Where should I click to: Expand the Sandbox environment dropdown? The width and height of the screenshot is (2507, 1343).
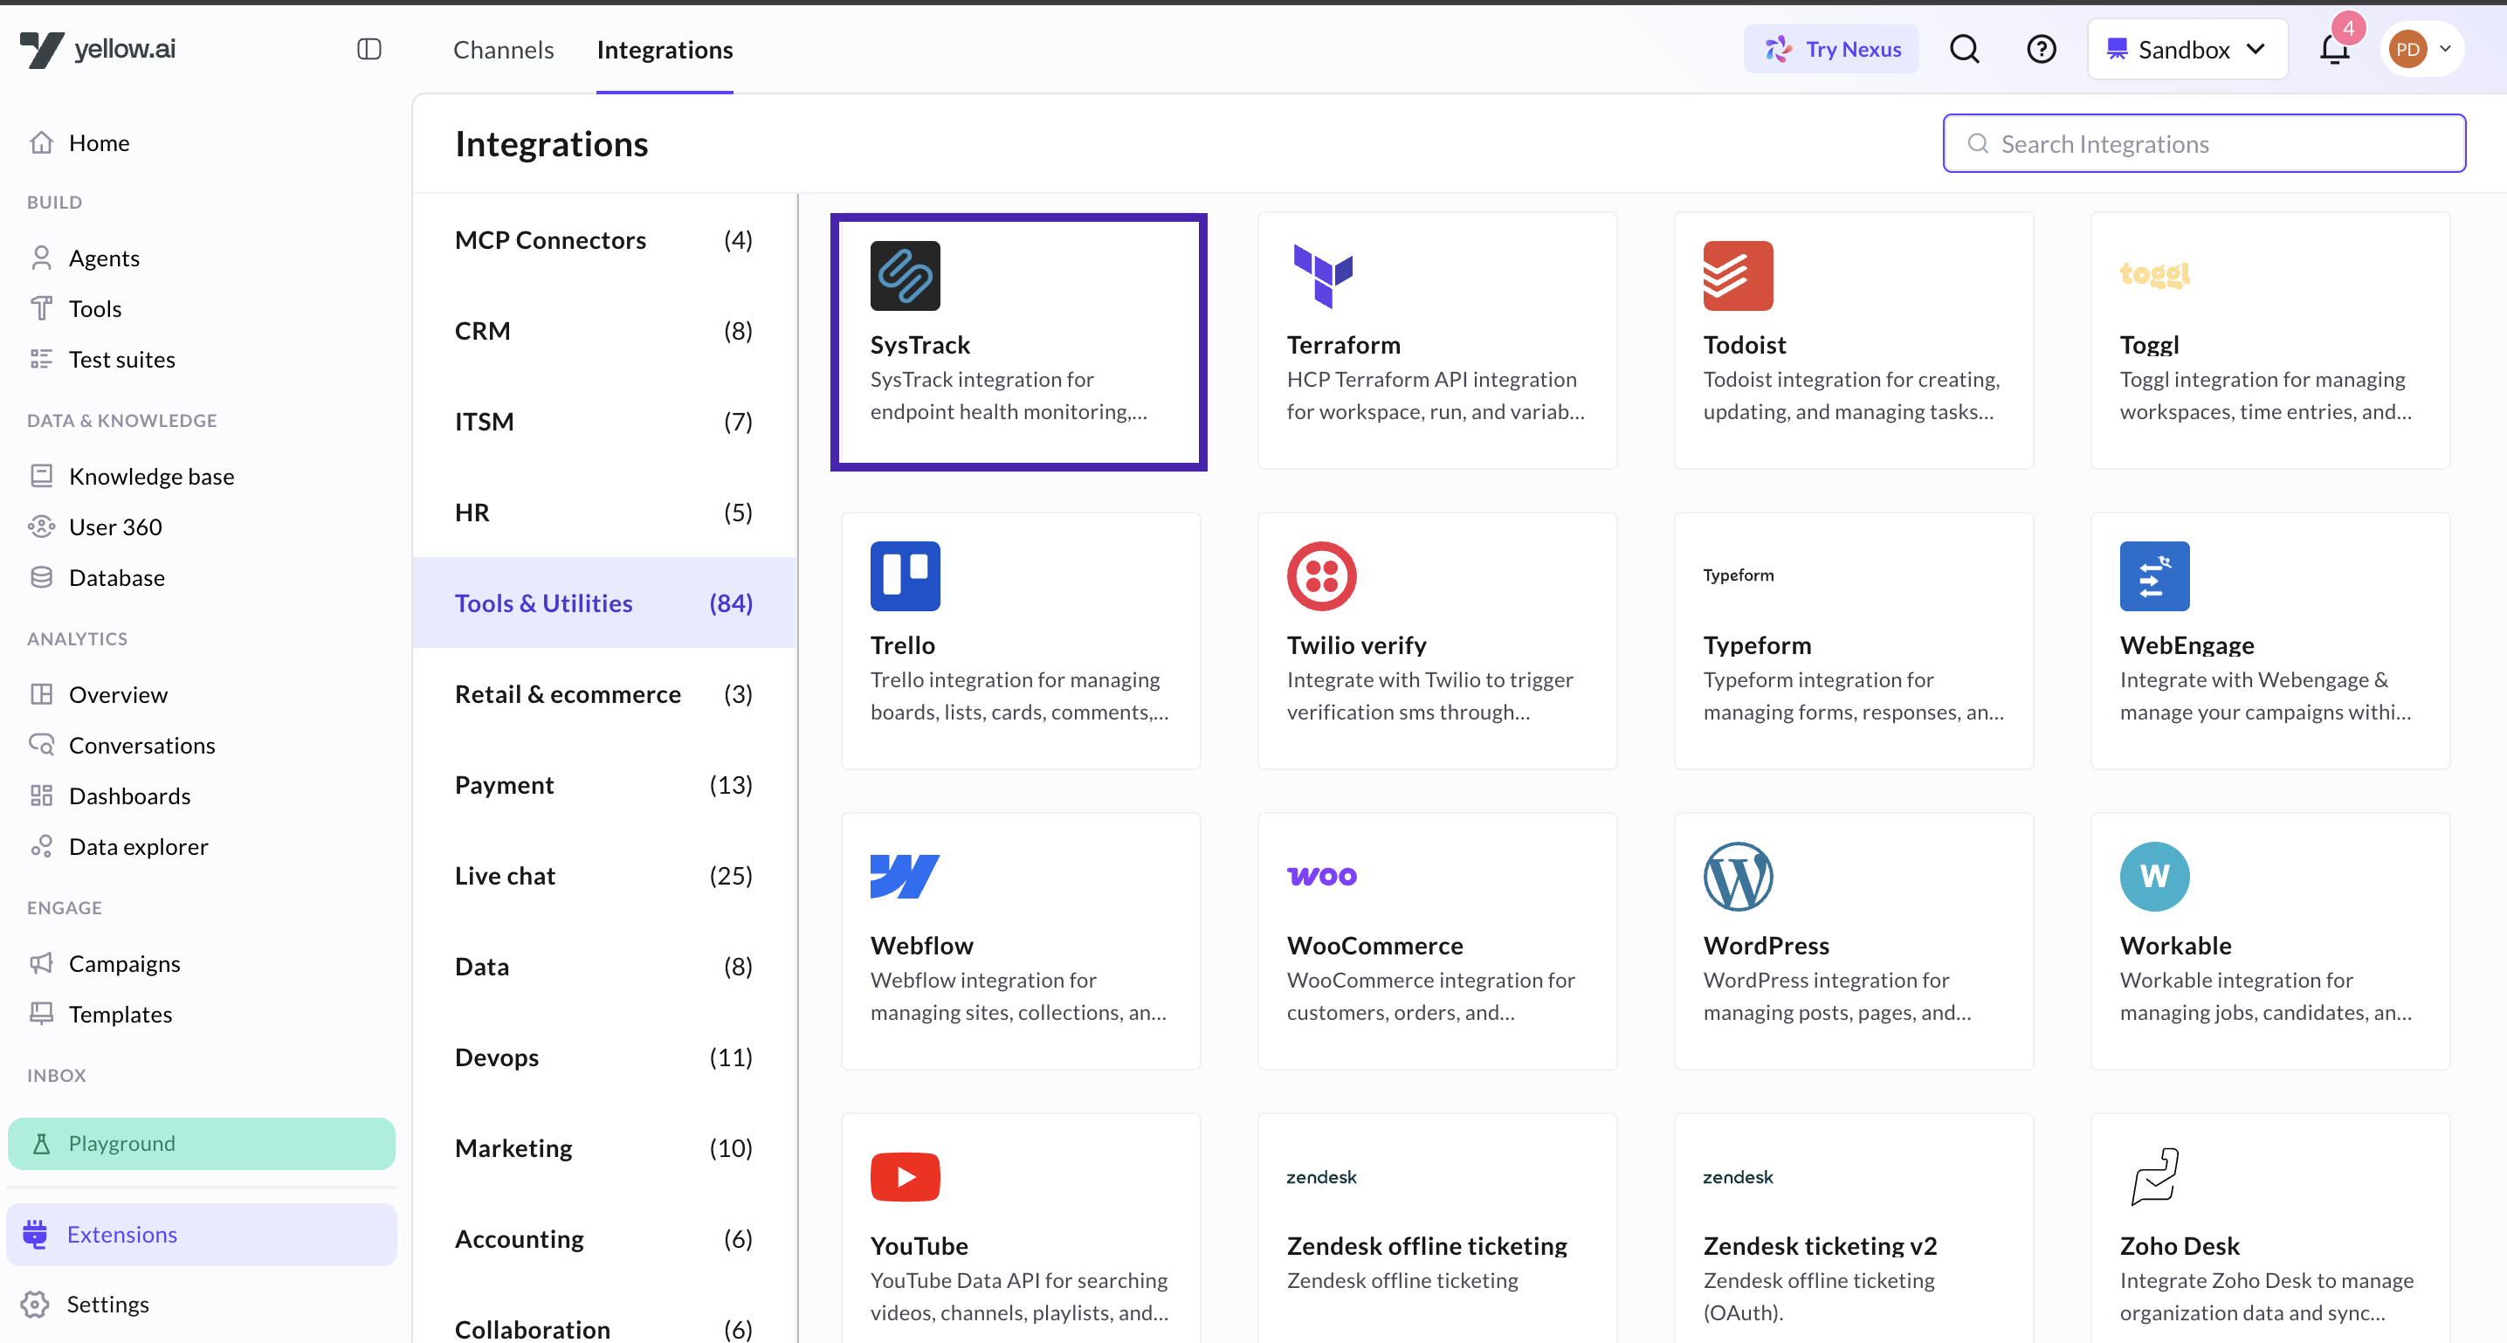tap(2186, 49)
